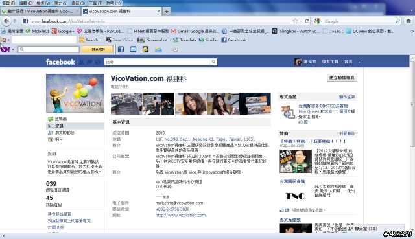Open the Slingbox bookmark
This screenshot has width=415, height=239.
click(296, 31)
